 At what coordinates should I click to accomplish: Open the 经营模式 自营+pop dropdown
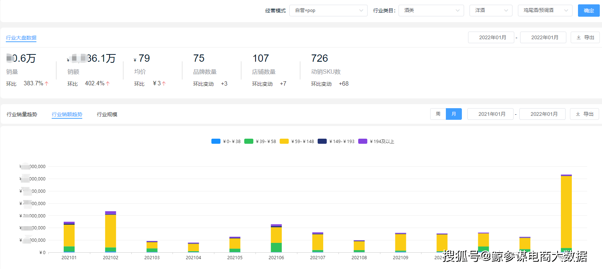tap(328, 11)
